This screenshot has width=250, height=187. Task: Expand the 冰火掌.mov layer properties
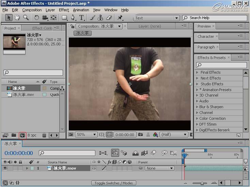[27, 168]
